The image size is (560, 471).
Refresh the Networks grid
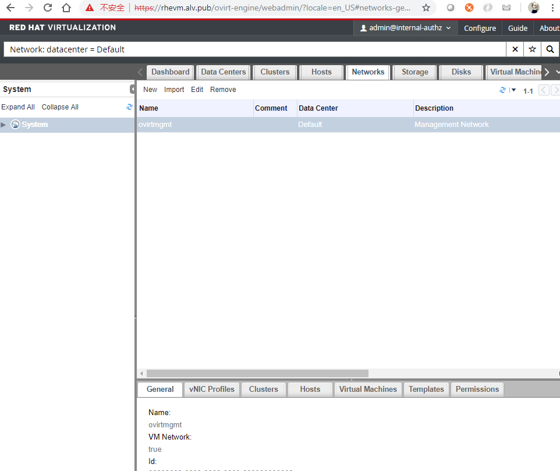(502, 90)
